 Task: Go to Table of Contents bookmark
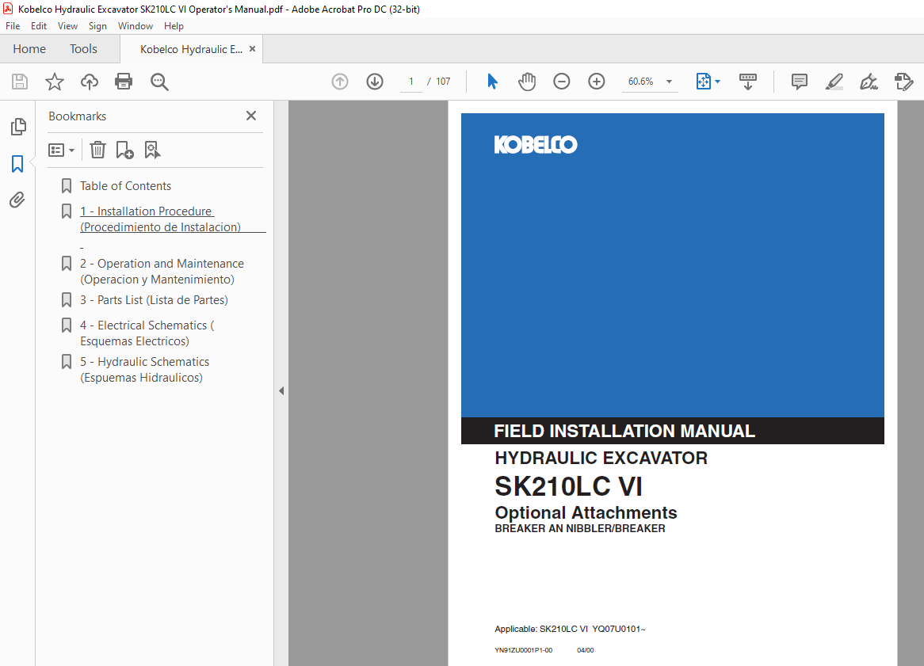point(125,186)
